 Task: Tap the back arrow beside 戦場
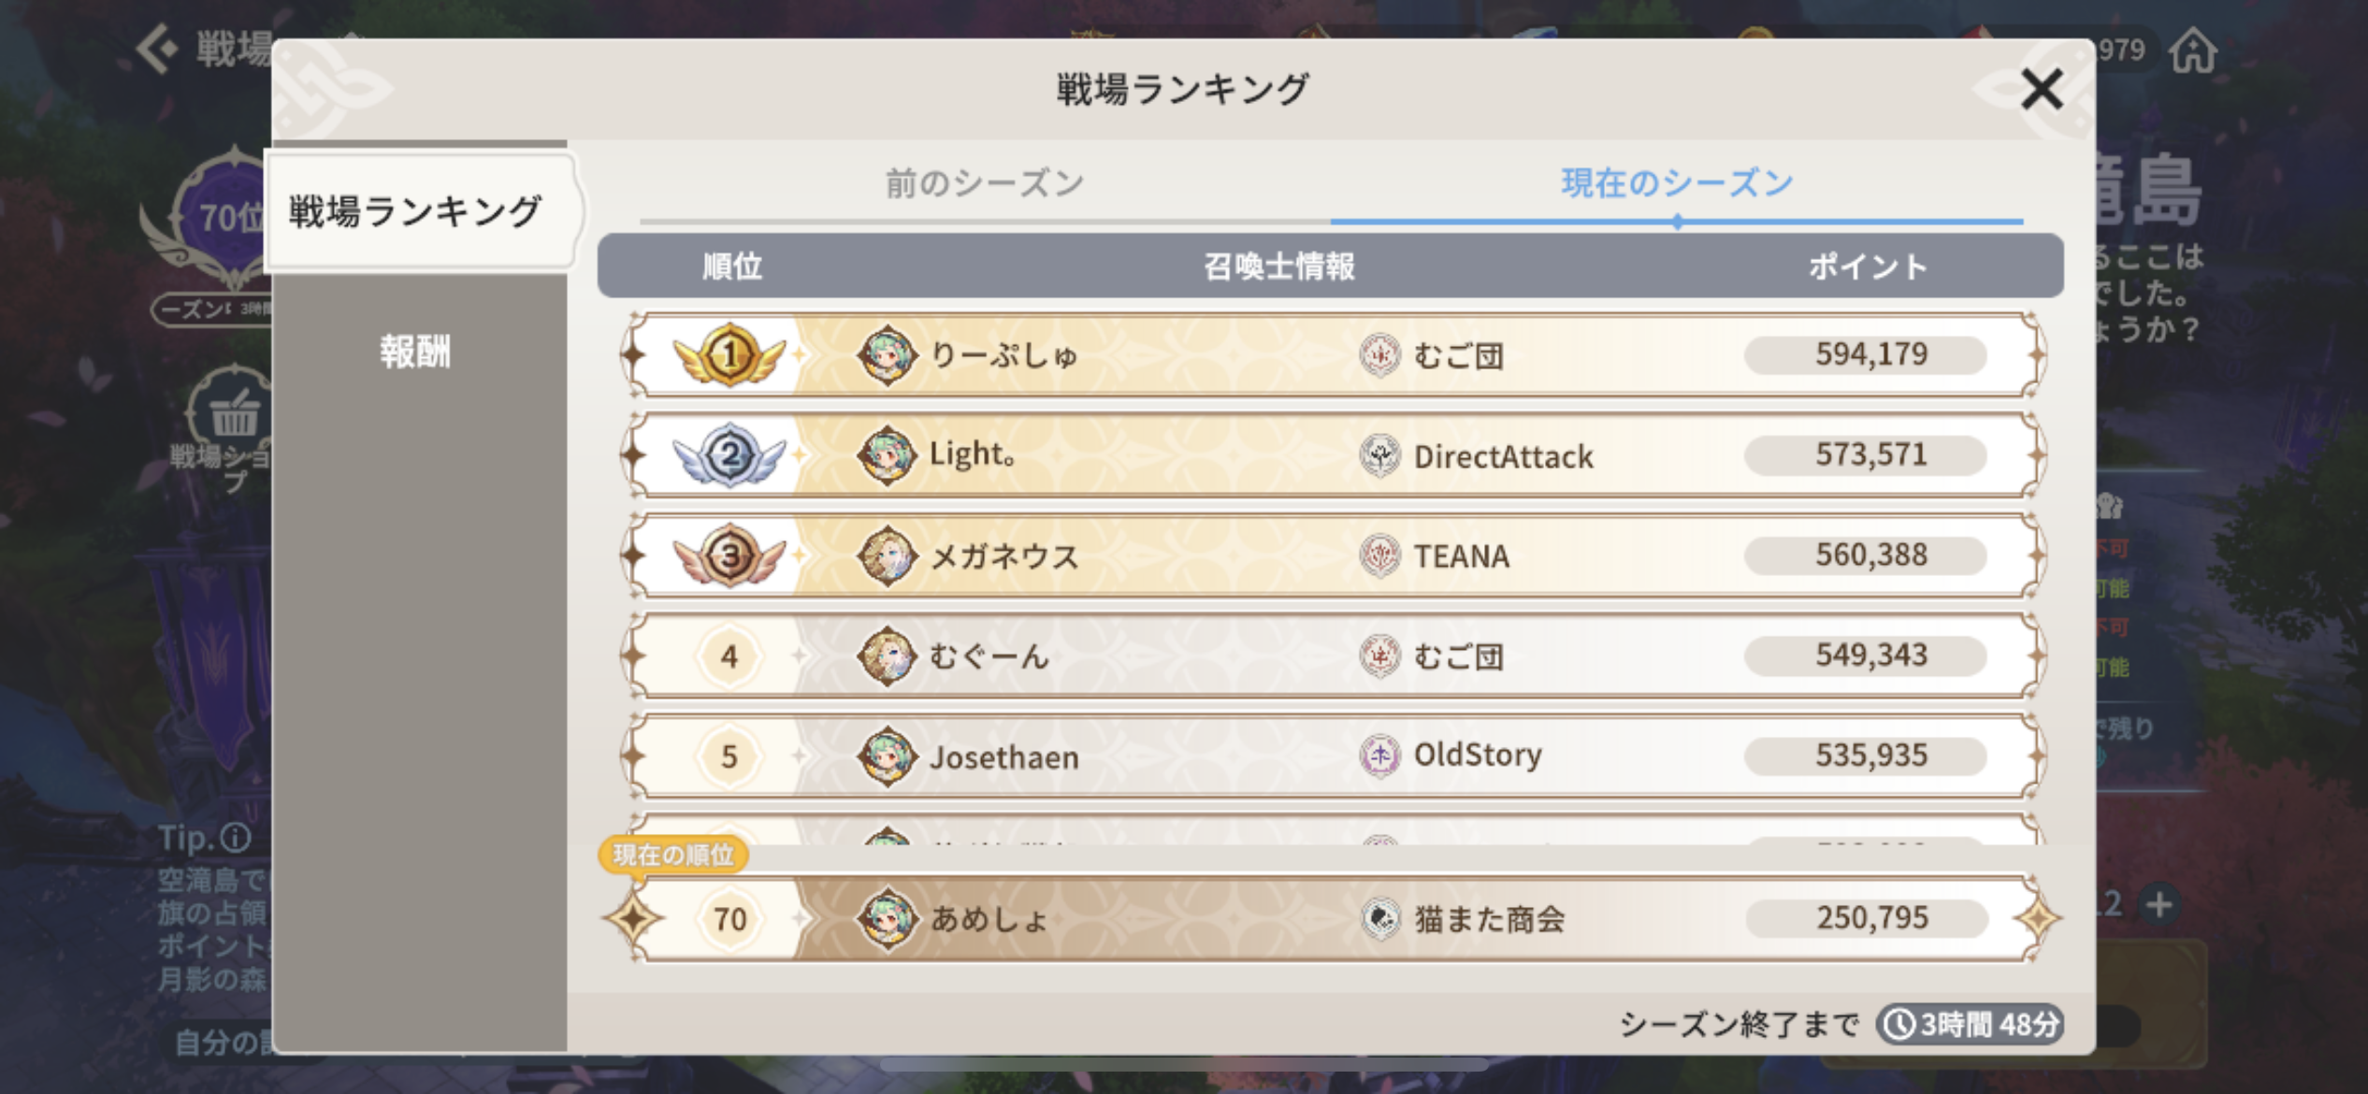coord(157,49)
